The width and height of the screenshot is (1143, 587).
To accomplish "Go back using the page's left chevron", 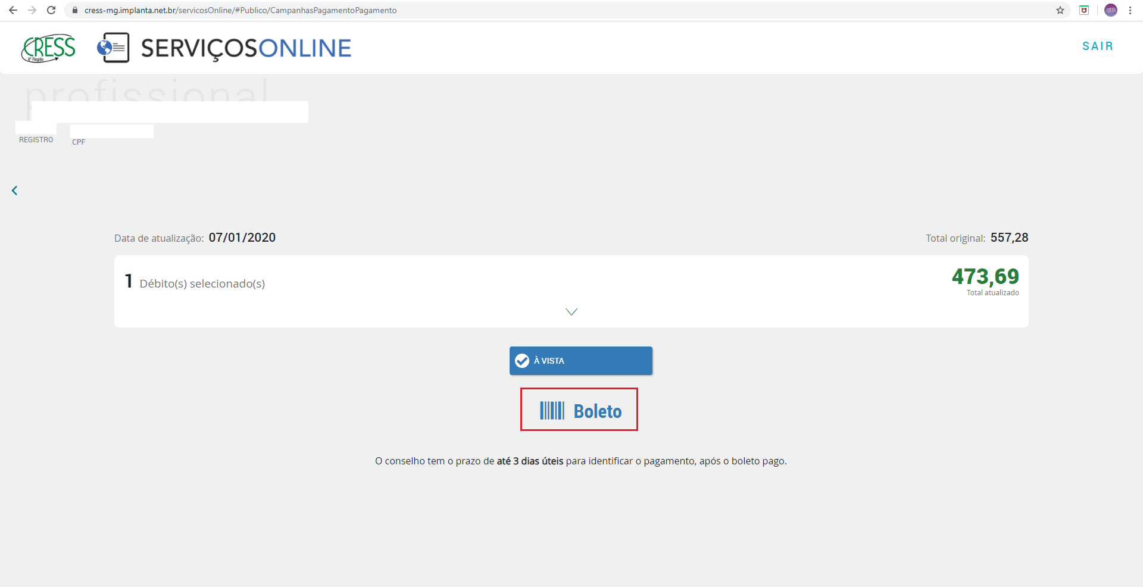I will click(x=15, y=191).
